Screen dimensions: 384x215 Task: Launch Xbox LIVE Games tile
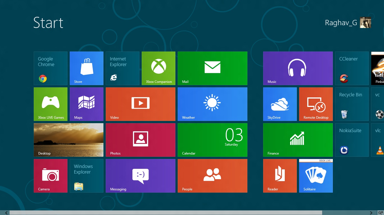[x=51, y=104]
